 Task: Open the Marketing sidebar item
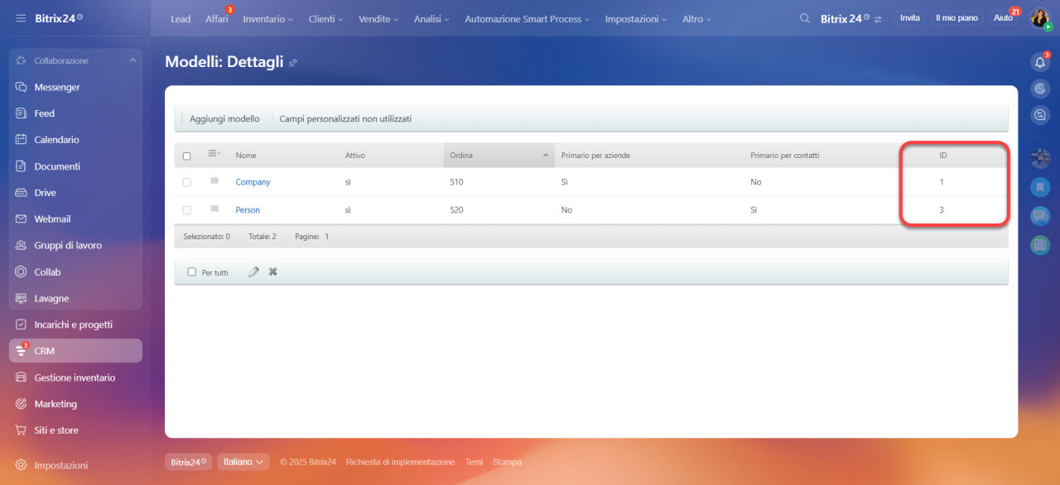(75, 404)
